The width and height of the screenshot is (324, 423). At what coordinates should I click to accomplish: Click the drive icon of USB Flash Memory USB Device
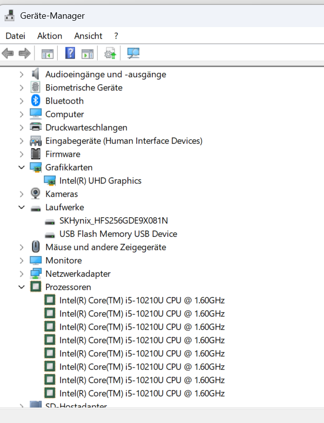pyautogui.click(x=50, y=235)
